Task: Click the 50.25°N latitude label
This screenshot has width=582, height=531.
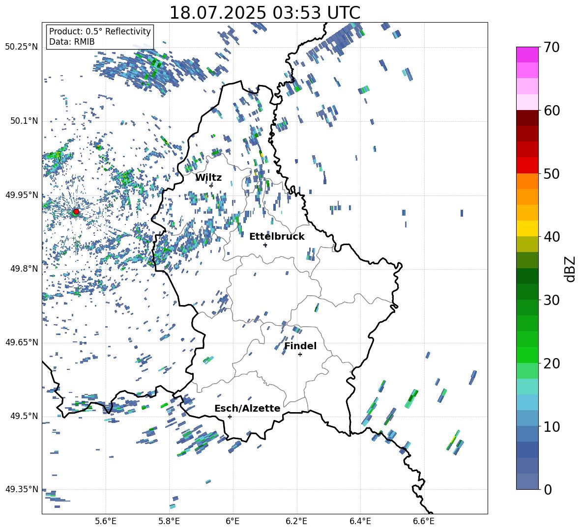Action: pyautogui.click(x=22, y=47)
